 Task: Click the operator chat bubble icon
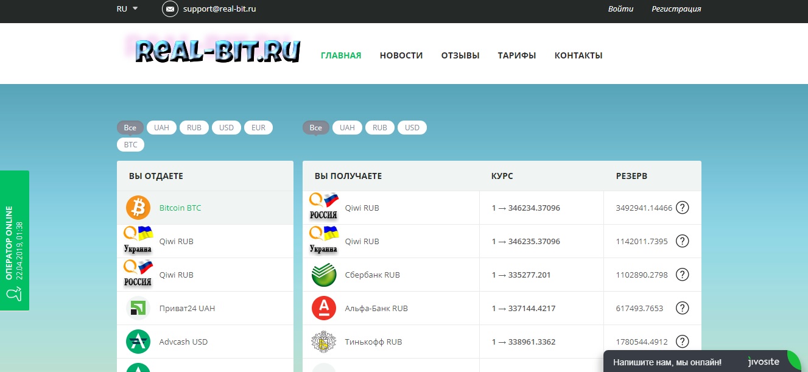tap(14, 294)
